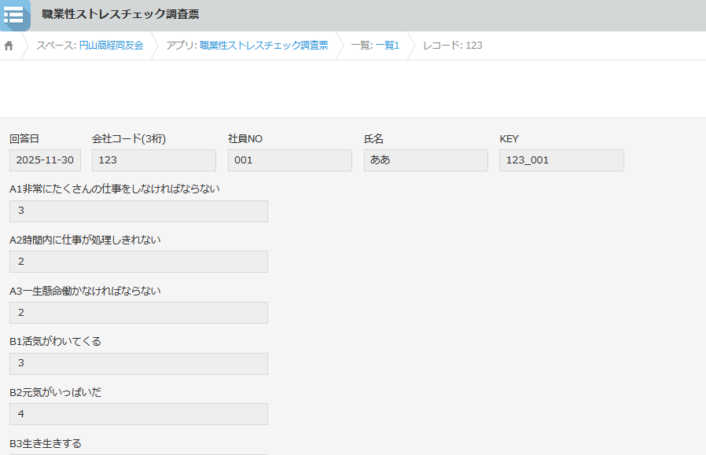Click the 社員NO field showing 001
The height and width of the screenshot is (455, 706).
pos(289,160)
